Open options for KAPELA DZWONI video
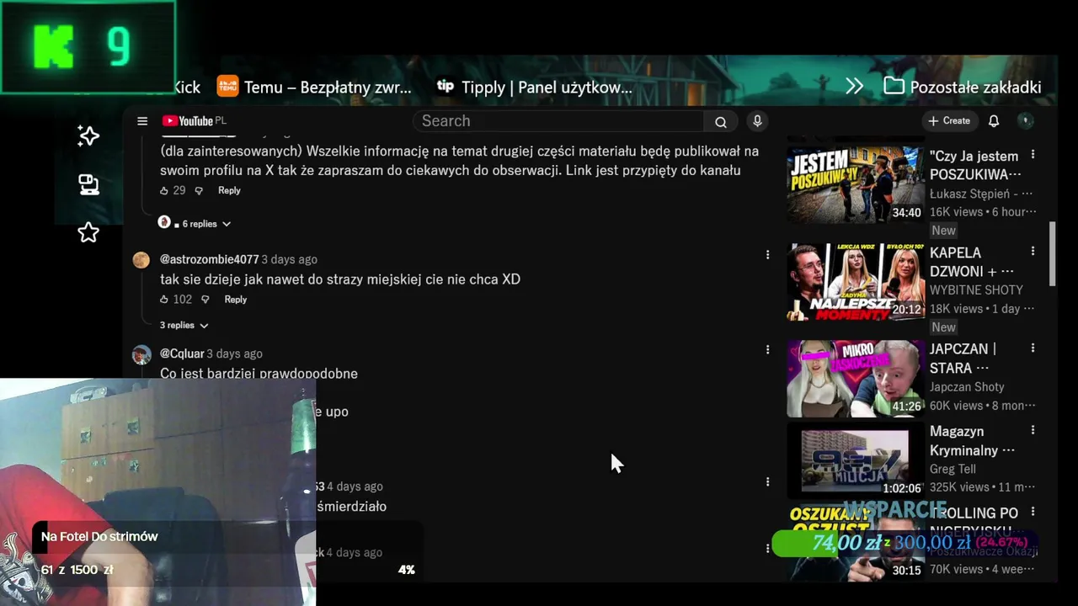The height and width of the screenshot is (606, 1078). [1033, 252]
